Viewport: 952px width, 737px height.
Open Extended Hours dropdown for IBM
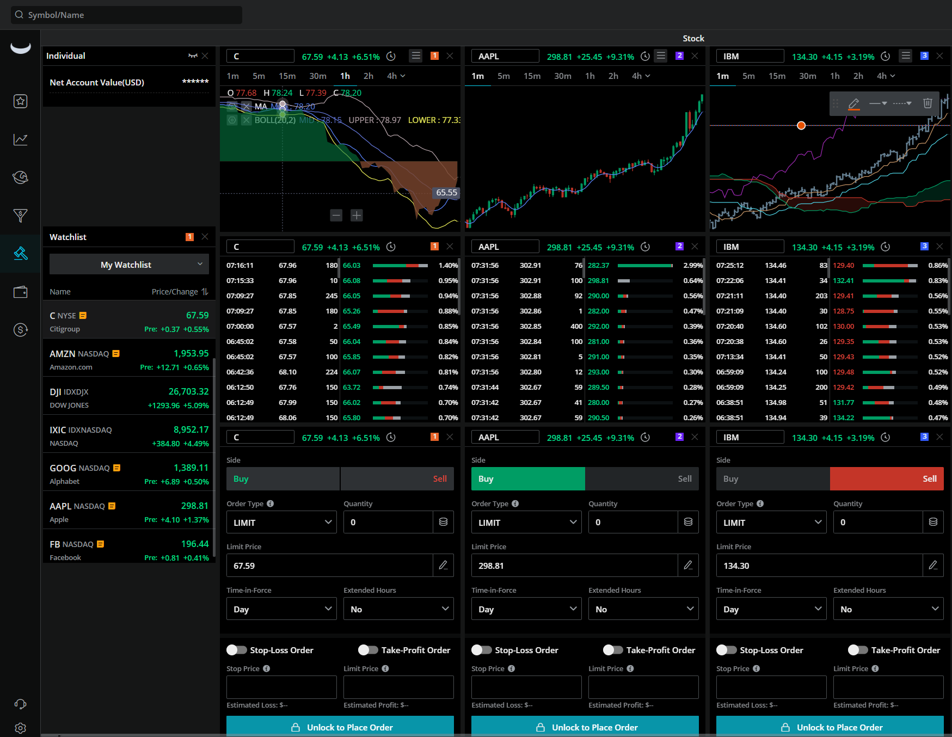[x=888, y=609]
